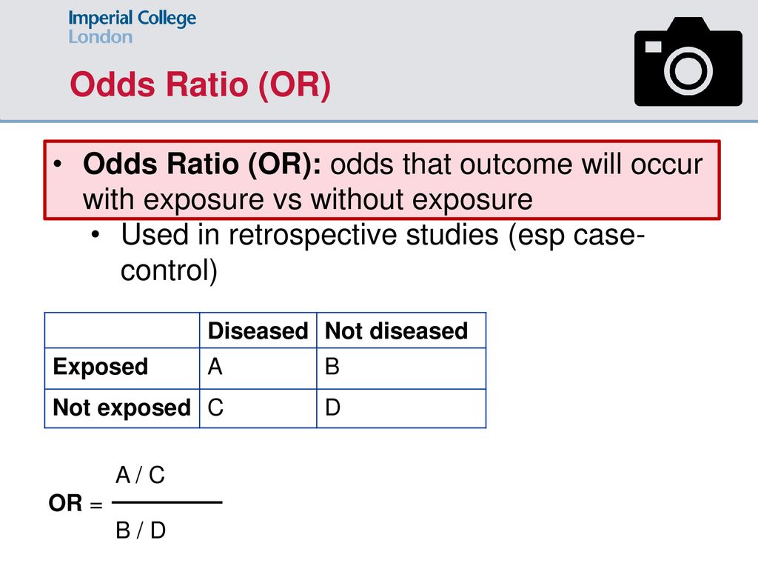The width and height of the screenshot is (758, 569).
Task: Click the red highlighted Odds Ratio definition box
Action: (382, 180)
